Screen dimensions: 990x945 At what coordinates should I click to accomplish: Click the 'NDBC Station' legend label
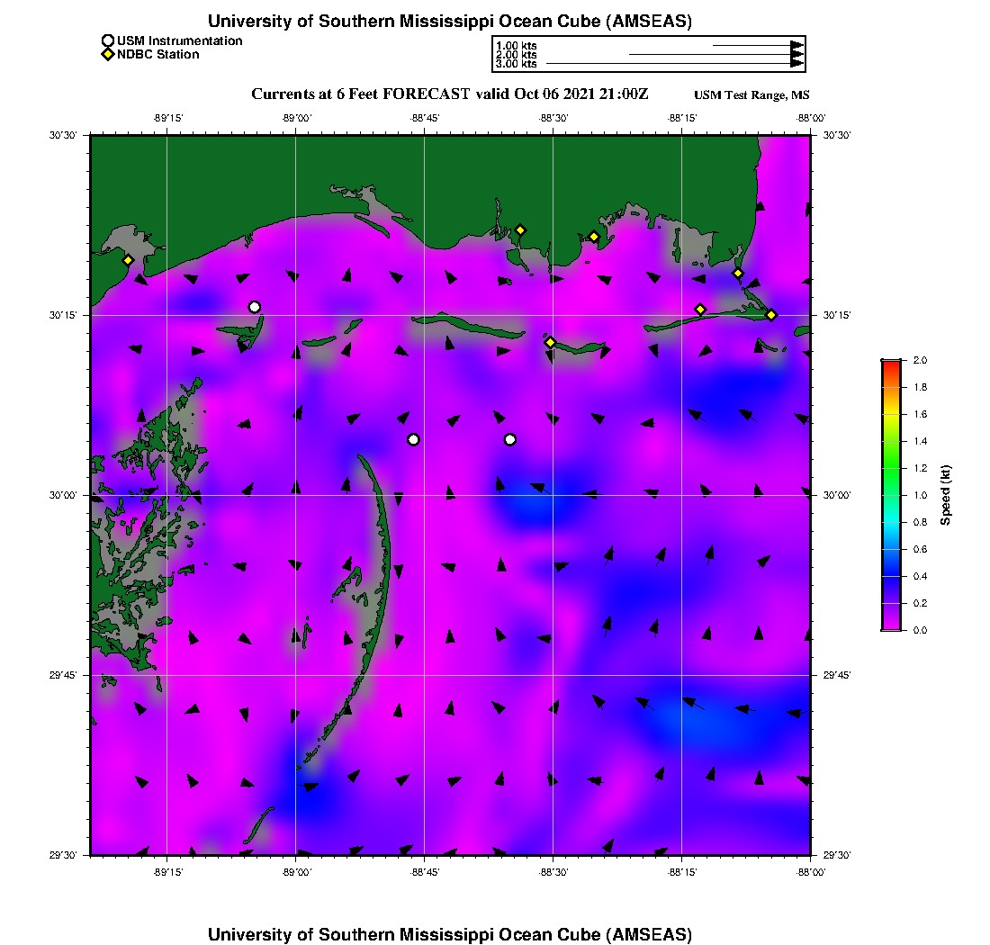click(158, 54)
